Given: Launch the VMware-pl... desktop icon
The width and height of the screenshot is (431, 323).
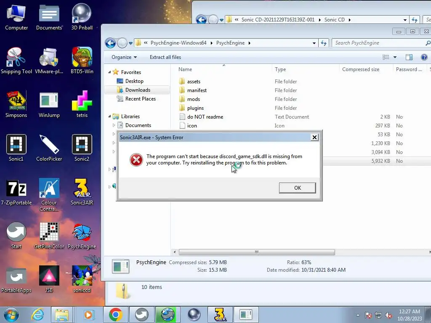Looking at the screenshot, I should click(x=49, y=61).
